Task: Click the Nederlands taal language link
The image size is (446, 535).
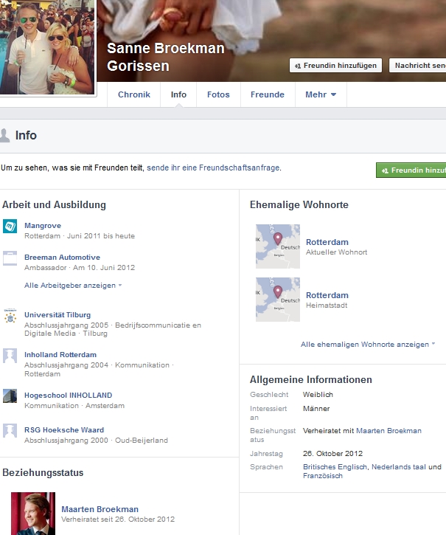Action: tap(399, 467)
